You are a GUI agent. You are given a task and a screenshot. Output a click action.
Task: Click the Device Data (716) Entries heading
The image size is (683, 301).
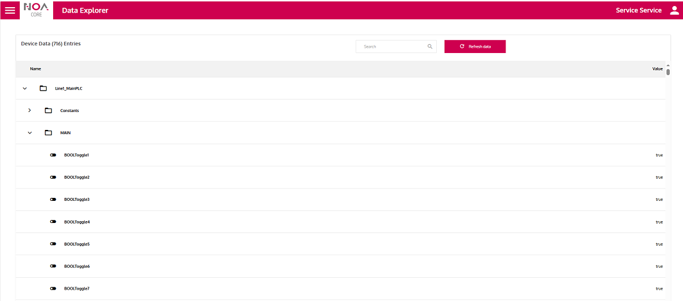pos(51,44)
